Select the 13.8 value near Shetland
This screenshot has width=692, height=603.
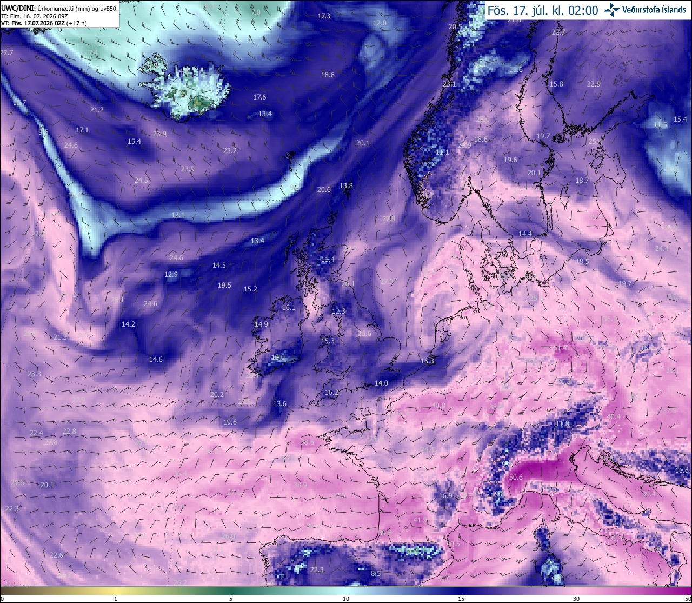(x=346, y=186)
